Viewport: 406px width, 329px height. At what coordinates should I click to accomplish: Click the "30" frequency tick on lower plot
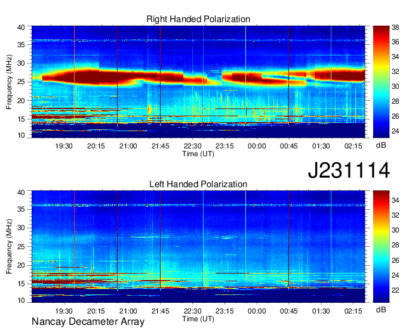[21, 228]
